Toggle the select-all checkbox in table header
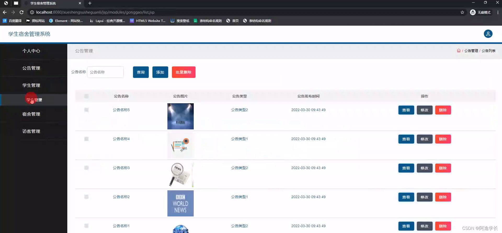Screen dimensions: 502x233 pyautogui.click(x=87, y=96)
